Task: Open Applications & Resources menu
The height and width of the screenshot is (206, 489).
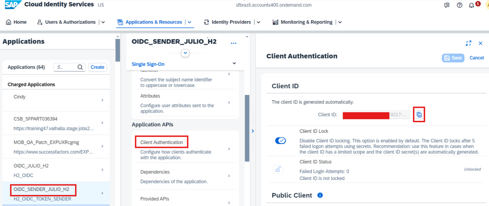Action: pyautogui.click(x=150, y=22)
